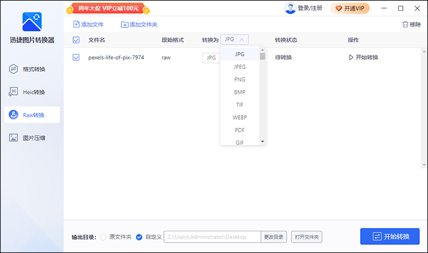Toggle the select-all checkbox beside 文件名

pyautogui.click(x=76, y=40)
